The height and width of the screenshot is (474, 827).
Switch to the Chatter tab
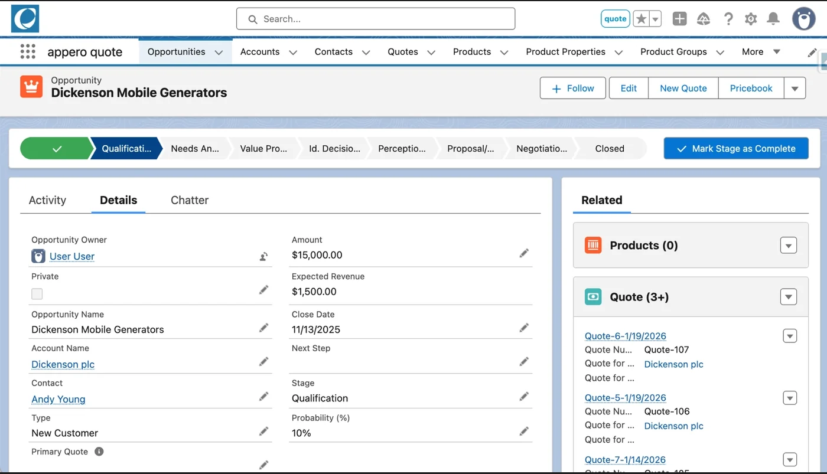coord(190,200)
